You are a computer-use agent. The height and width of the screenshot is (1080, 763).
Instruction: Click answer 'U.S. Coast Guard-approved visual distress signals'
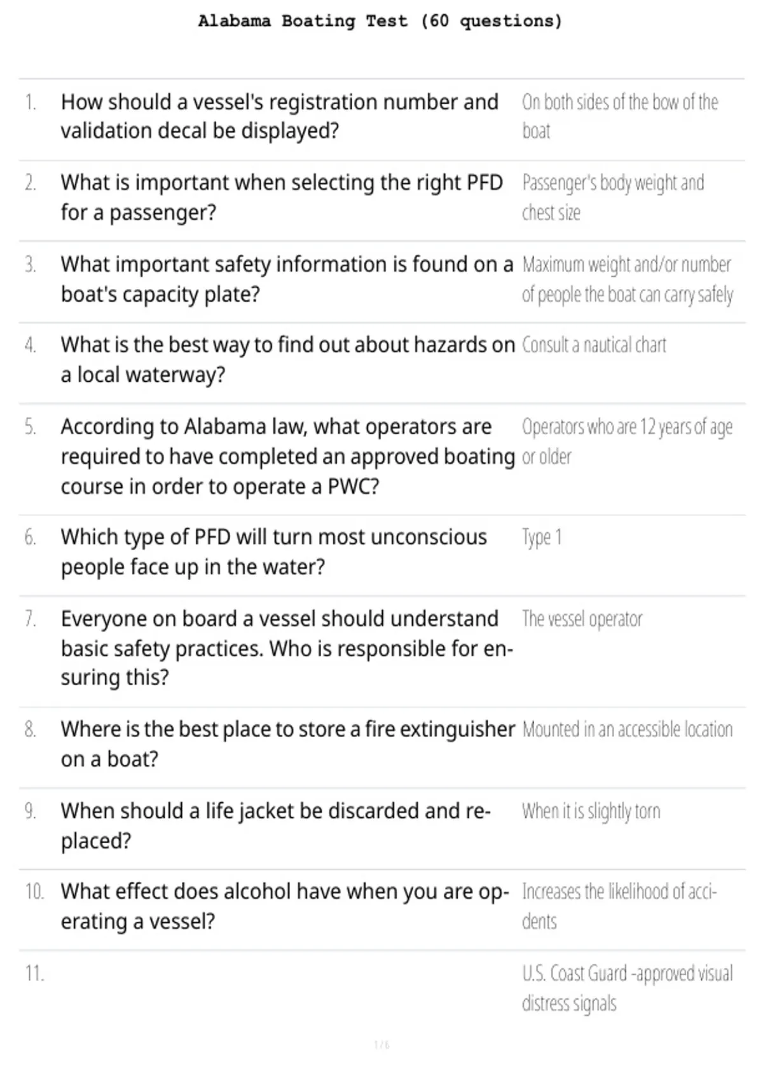(627, 988)
